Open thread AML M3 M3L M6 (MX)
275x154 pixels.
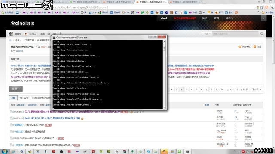click(x=52, y=118)
